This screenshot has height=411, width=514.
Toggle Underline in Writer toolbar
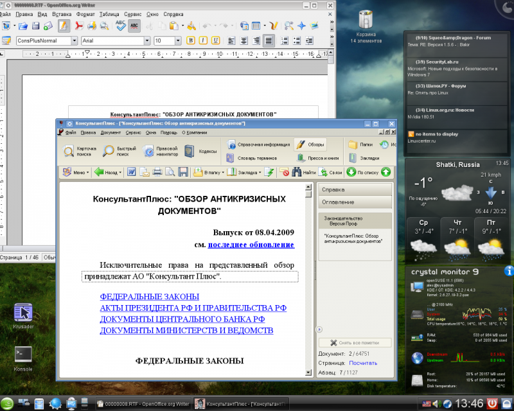pos(215,40)
